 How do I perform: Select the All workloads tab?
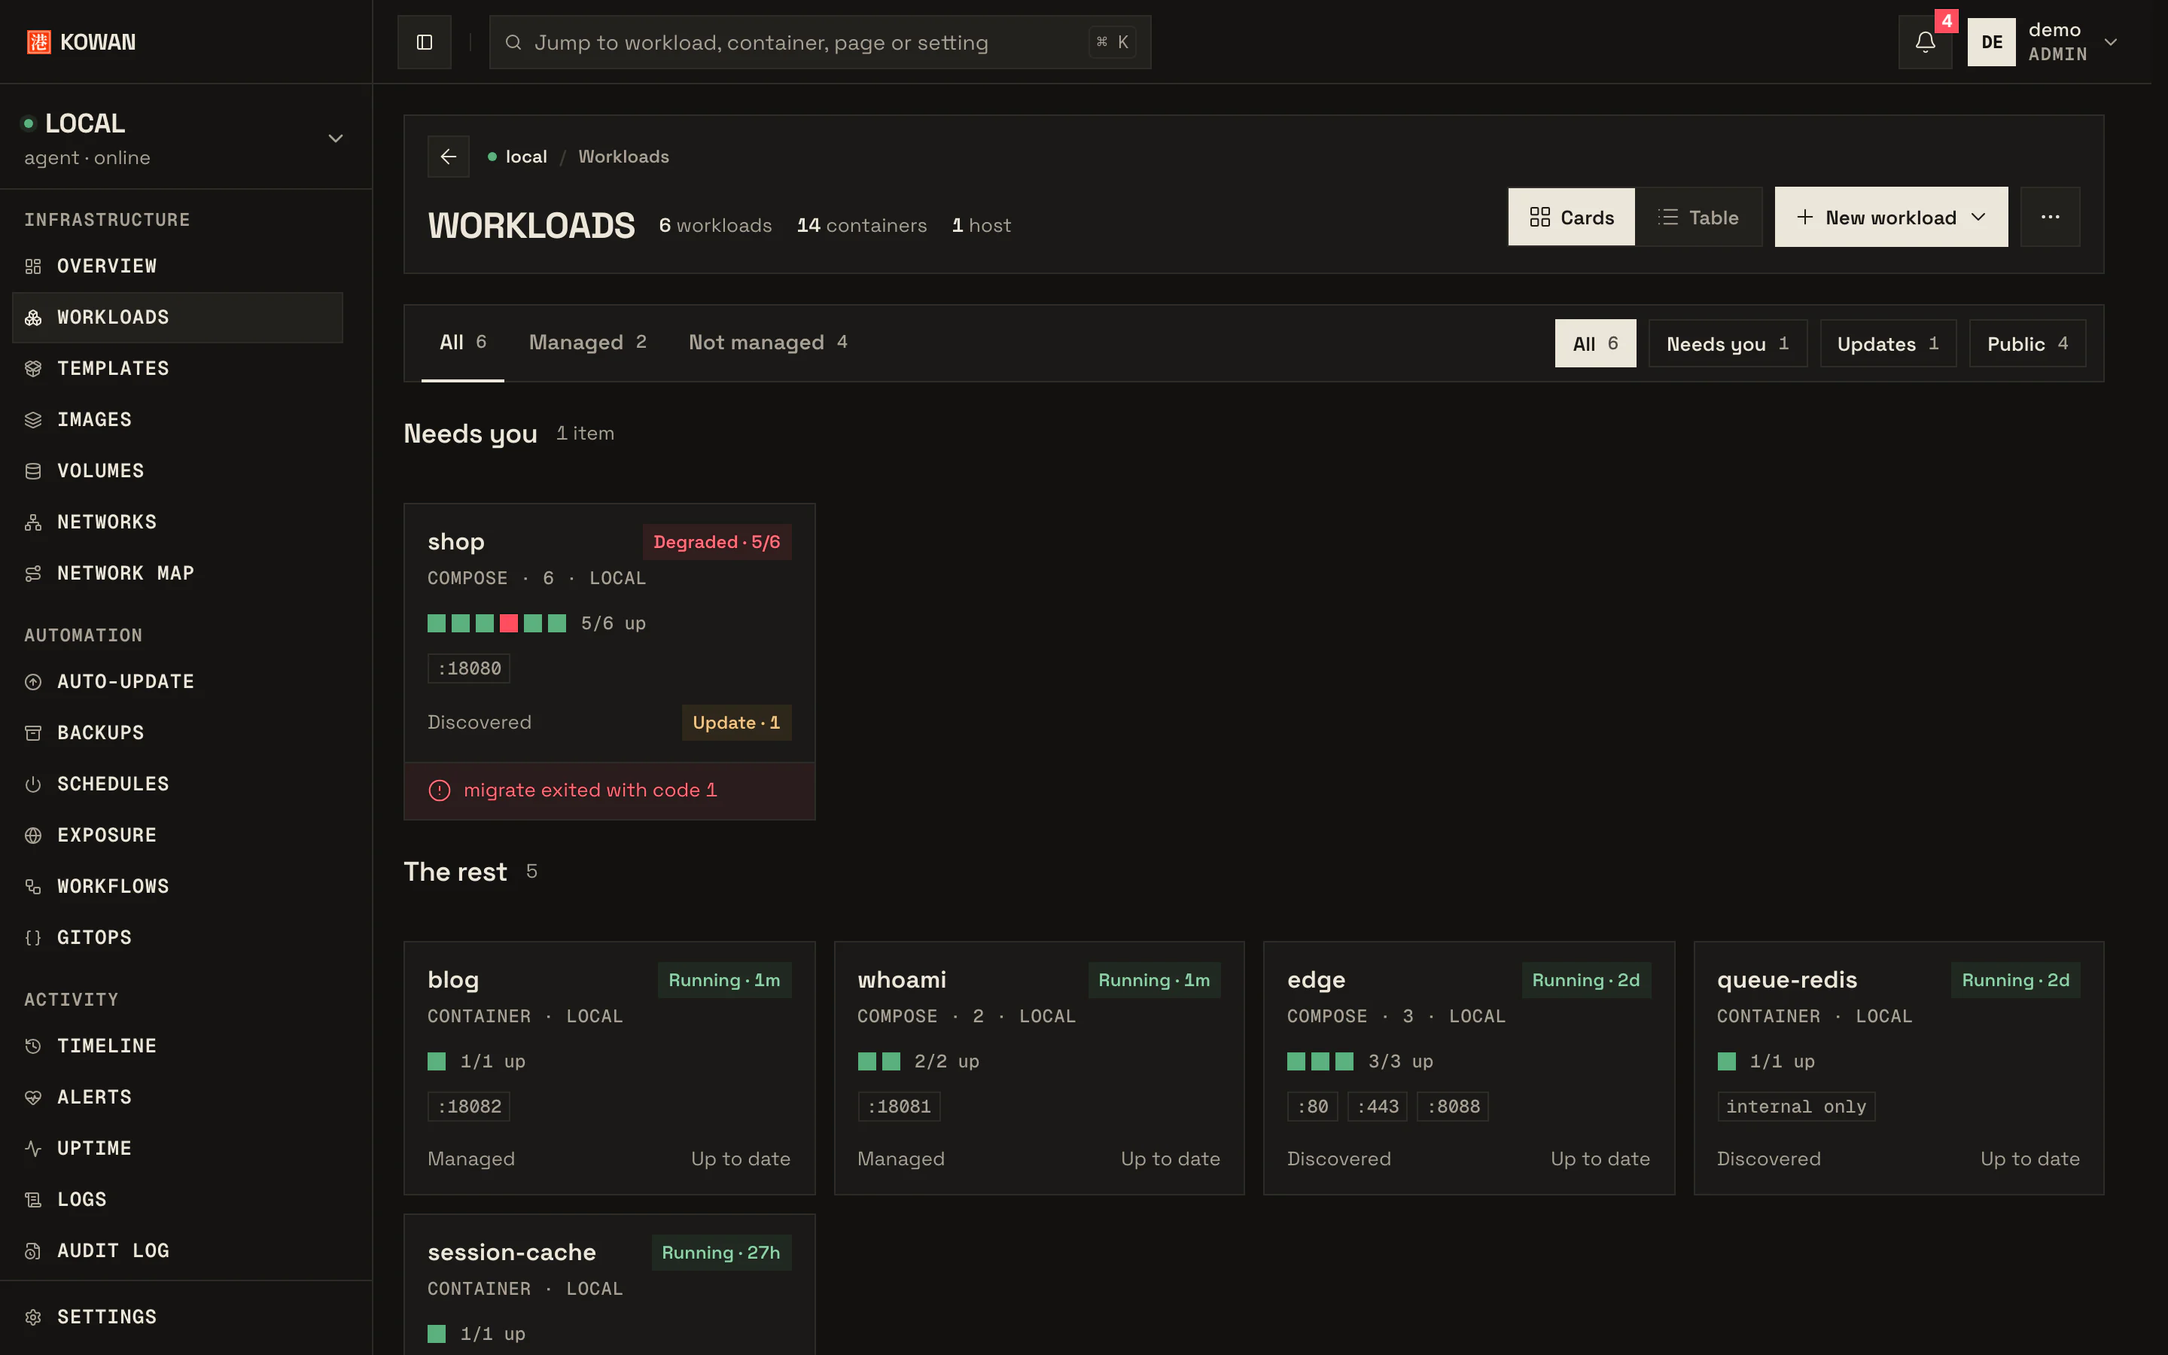[x=462, y=343]
